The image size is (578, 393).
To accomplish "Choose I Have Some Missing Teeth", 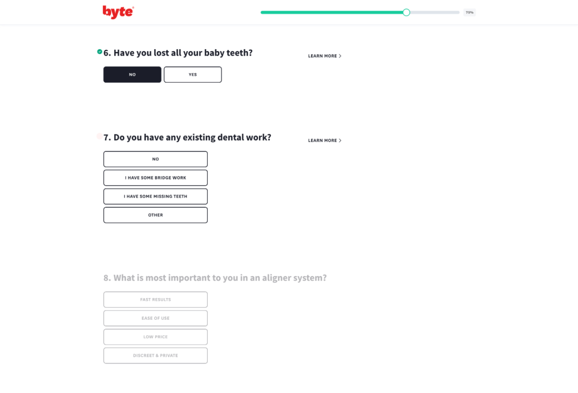I will pyautogui.click(x=156, y=196).
